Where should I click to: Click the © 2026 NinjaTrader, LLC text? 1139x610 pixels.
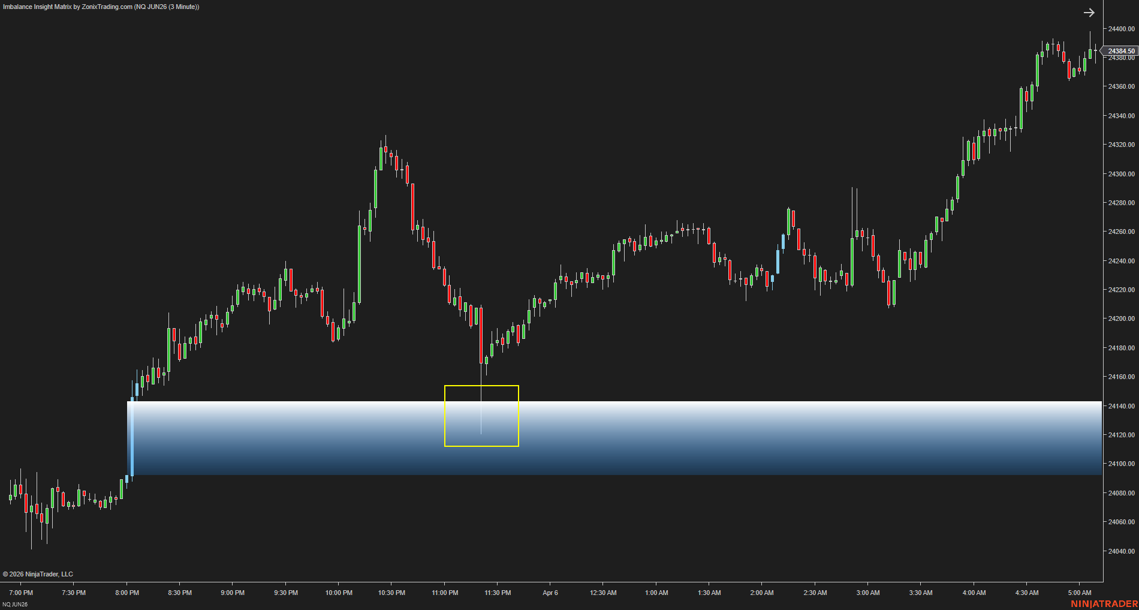coord(38,574)
